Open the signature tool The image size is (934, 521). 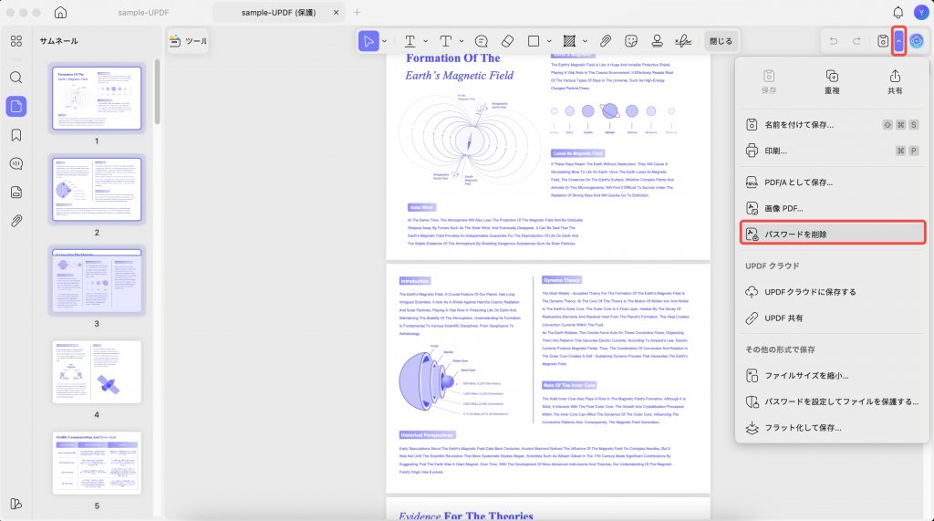coord(683,41)
